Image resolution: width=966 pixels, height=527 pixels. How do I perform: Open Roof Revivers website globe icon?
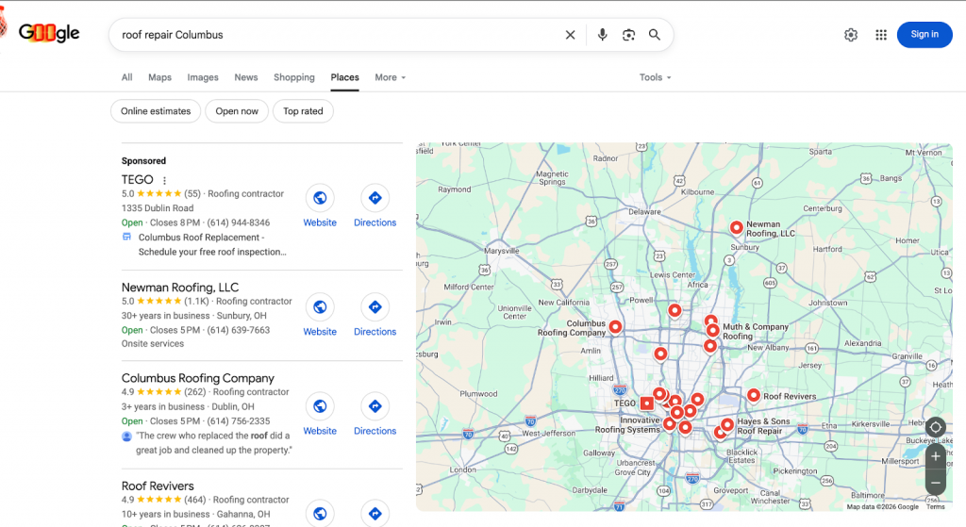[x=320, y=514]
